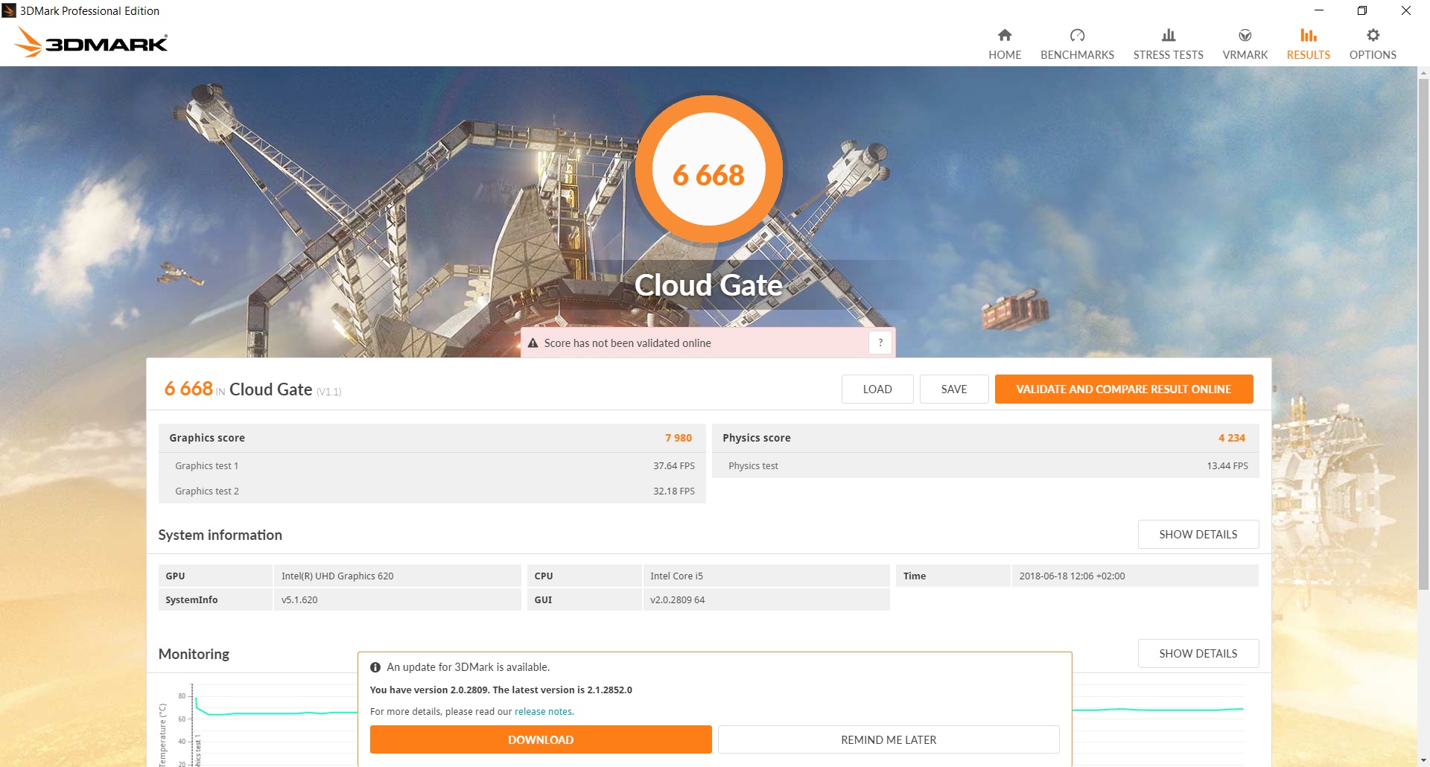Click the Benchmarks gauge icon
The height and width of the screenshot is (767, 1430).
1077,35
